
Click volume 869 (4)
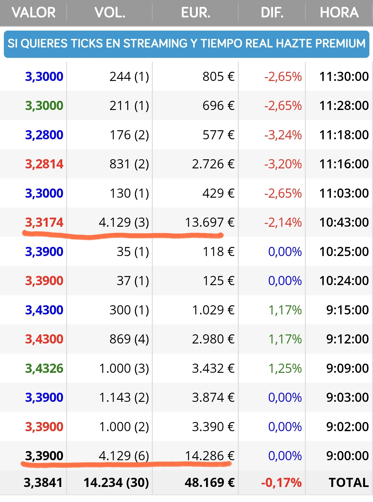[129, 339]
